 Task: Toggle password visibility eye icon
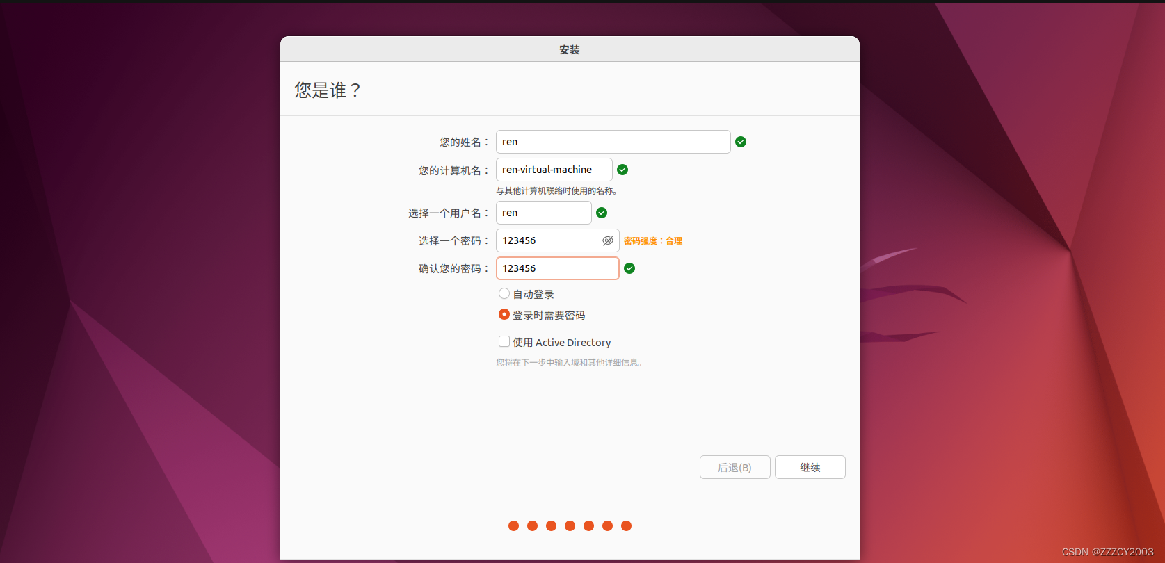pyautogui.click(x=607, y=240)
